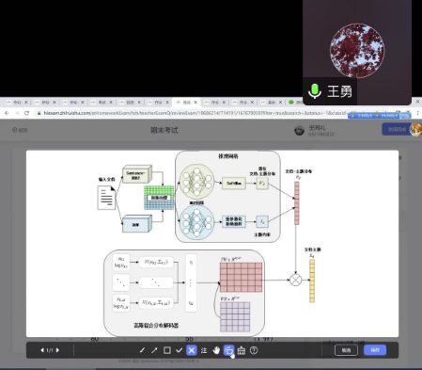The width and height of the screenshot is (422, 370).
Task: Click the 返回 back link at top left
Action: pos(20,130)
